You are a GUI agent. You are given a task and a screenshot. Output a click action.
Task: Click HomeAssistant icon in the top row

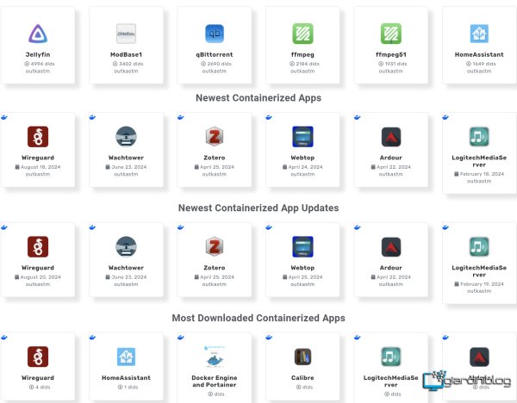click(x=479, y=34)
